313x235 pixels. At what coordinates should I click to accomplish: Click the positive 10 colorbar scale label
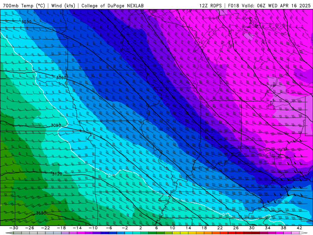173,228
